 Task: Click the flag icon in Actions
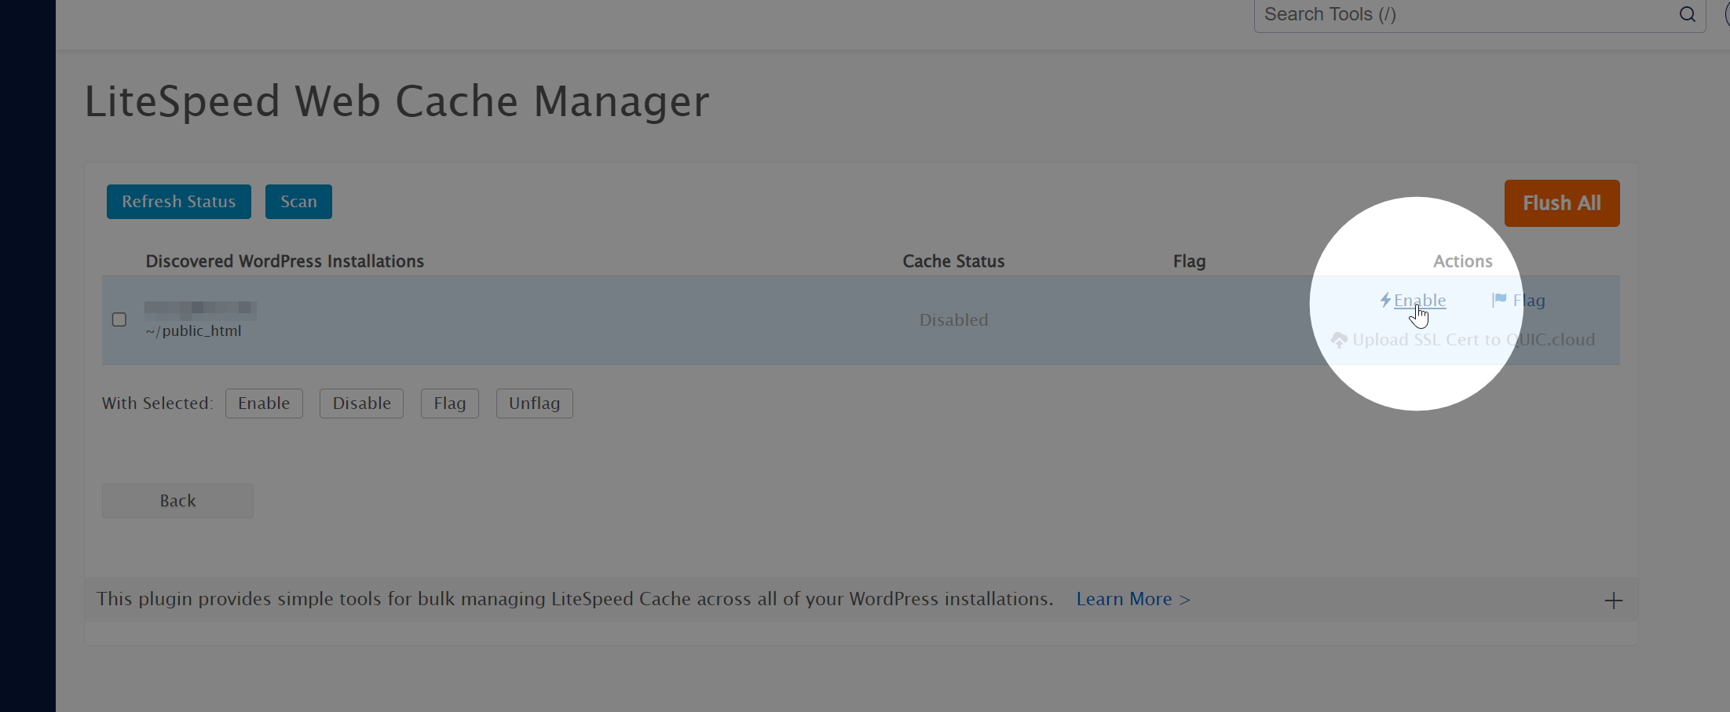click(x=1499, y=300)
